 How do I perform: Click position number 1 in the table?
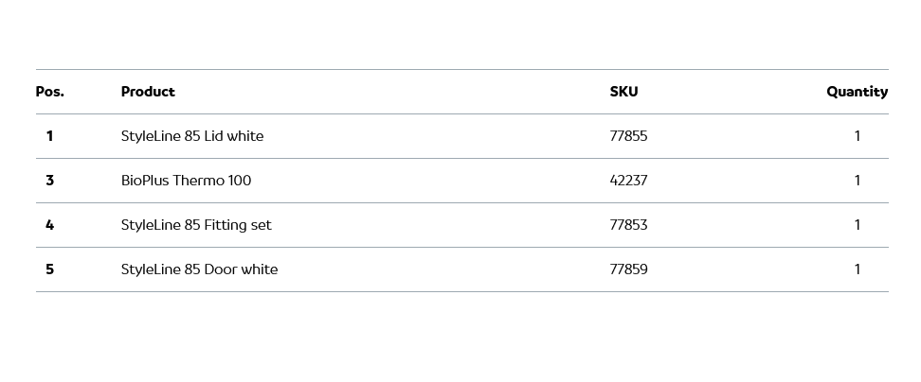(x=49, y=136)
